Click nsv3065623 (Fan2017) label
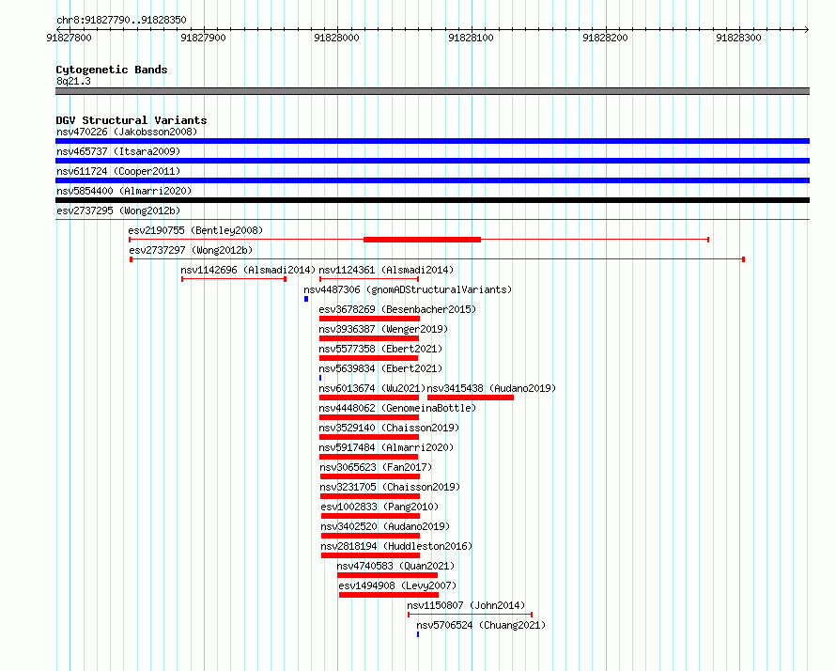This screenshot has width=836, height=671. (376, 467)
